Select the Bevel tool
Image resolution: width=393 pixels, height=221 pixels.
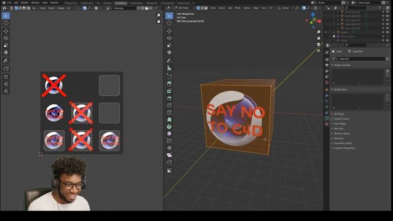169,98
